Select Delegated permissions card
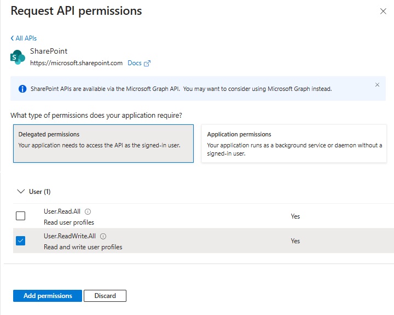 click(103, 144)
